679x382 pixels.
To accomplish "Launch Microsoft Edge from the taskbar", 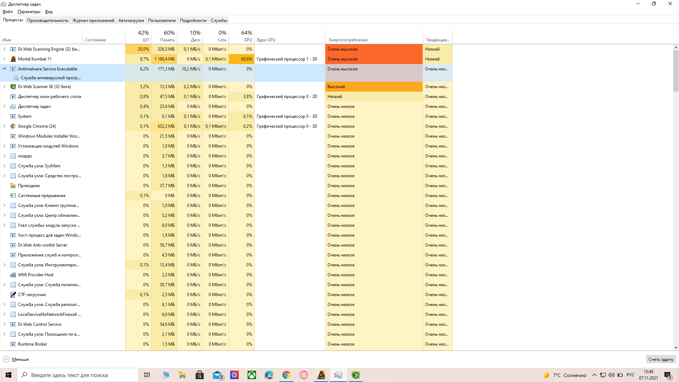I will [269, 375].
